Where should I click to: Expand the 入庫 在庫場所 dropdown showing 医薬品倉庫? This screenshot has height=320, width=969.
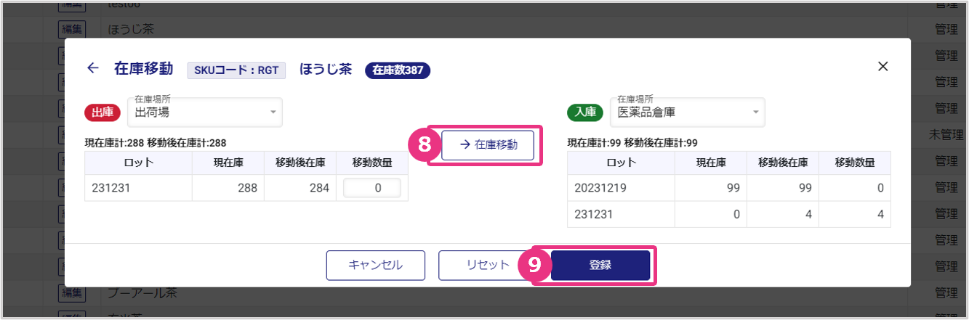(687, 112)
